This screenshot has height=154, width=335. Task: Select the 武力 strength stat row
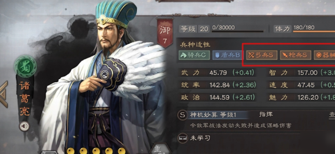[x=218, y=73]
